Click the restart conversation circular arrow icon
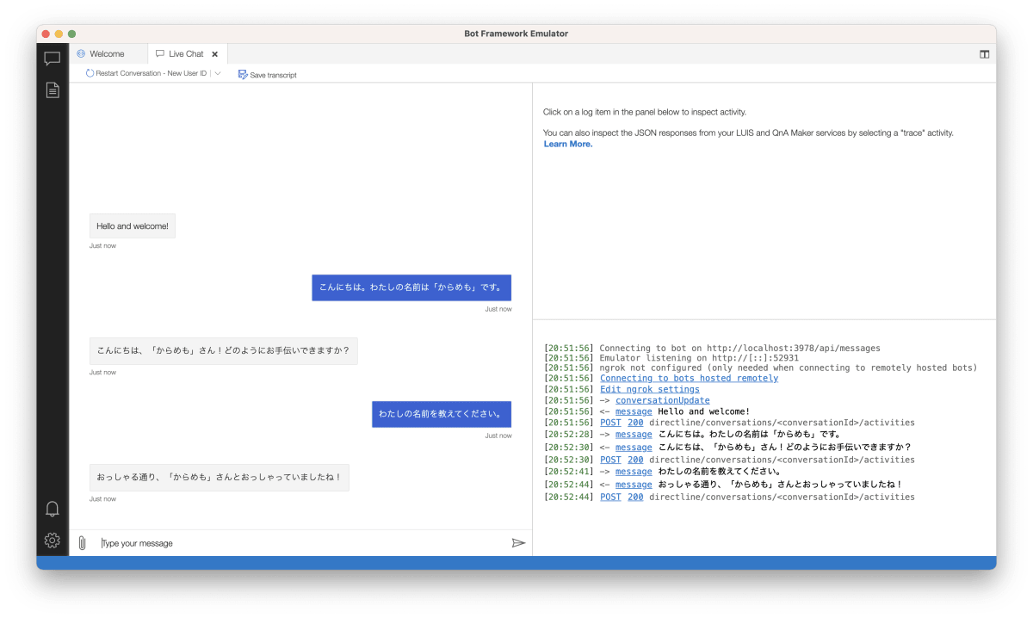The height and width of the screenshot is (618, 1033). tap(90, 74)
